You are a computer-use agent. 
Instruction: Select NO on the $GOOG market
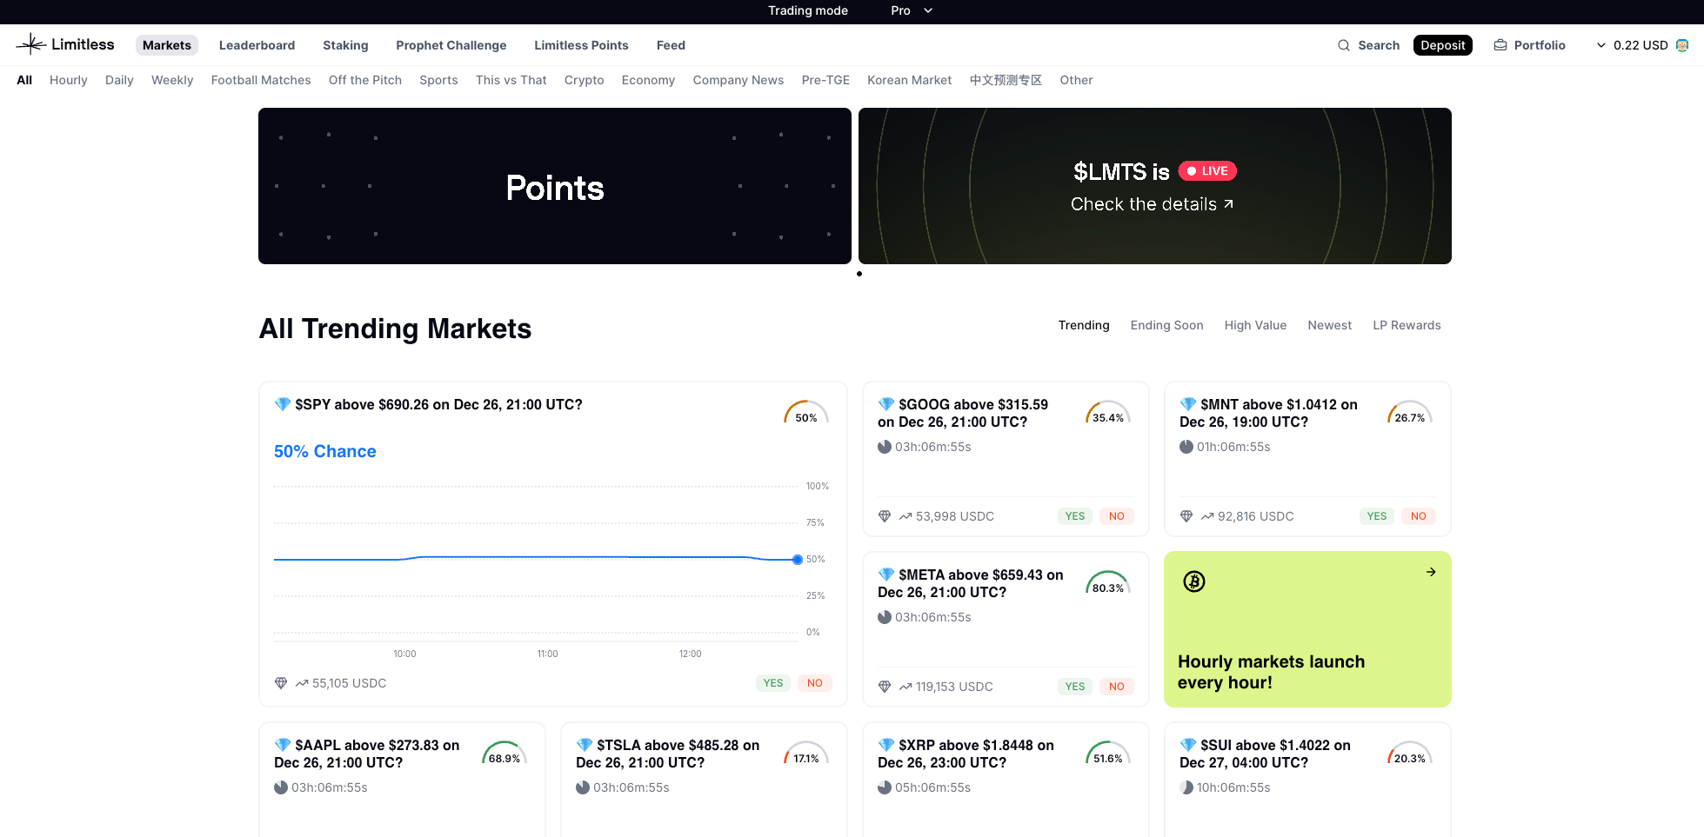1116,516
